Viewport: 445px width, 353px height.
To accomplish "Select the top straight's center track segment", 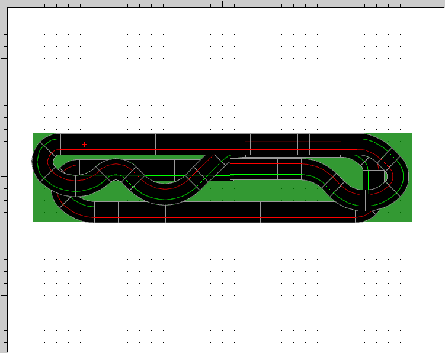I will [226, 144].
